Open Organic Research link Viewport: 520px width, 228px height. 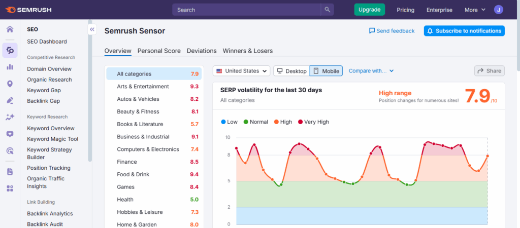click(x=49, y=80)
